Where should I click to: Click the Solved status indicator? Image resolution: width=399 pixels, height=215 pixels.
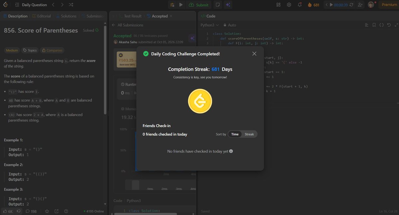pos(91,30)
